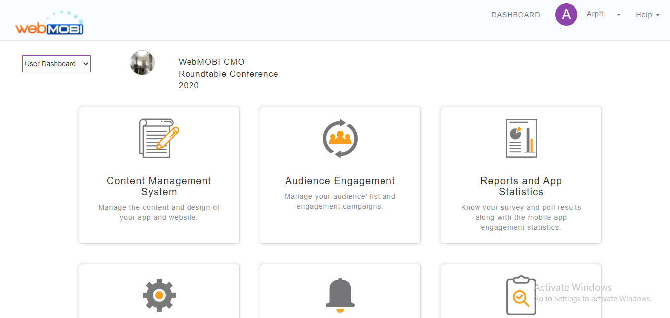Viewport: 670px width, 318px height.
Task: Click the clipboard magnifier card icon
Action: (x=520, y=295)
